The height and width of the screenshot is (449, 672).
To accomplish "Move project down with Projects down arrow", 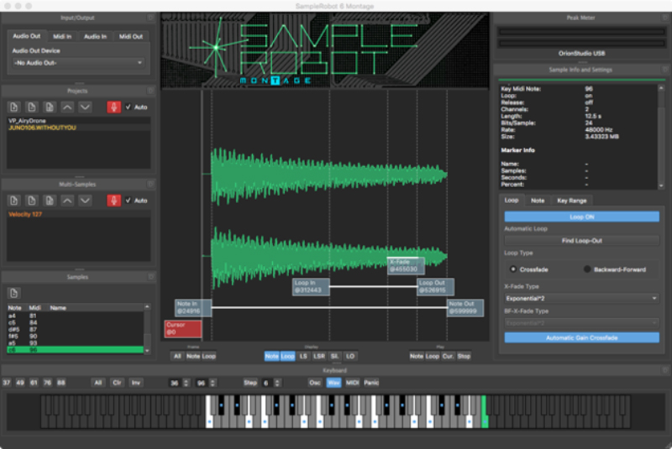I will [85, 107].
